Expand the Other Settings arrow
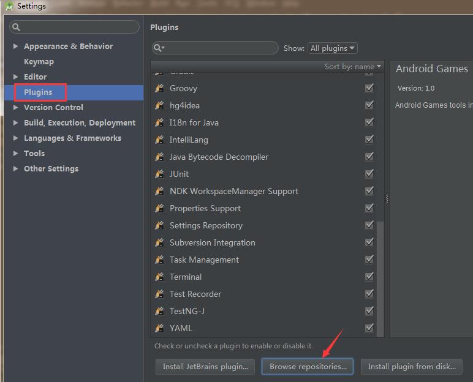This screenshot has height=382, width=473. pos(16,169)
